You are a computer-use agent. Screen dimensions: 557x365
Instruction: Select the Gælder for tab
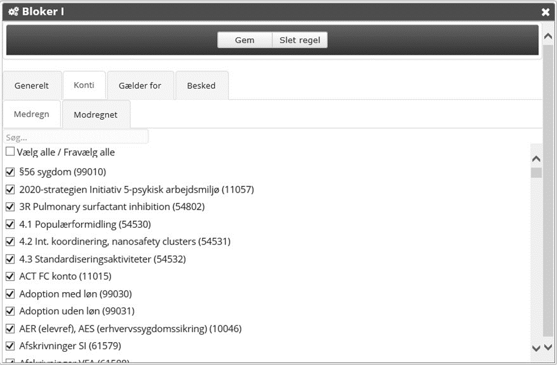(140, 86)
